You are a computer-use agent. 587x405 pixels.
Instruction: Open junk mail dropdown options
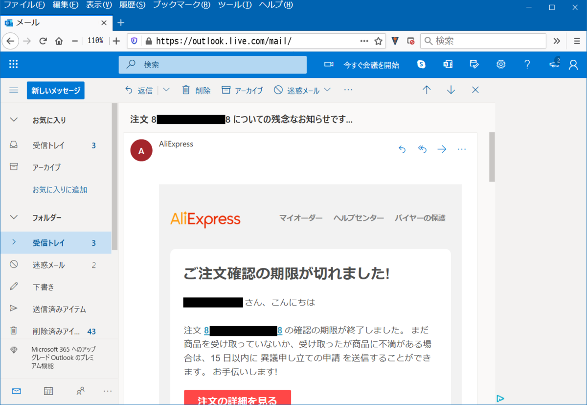327,90
